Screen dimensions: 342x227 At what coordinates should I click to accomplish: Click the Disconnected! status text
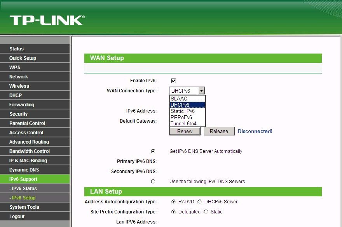[255, 132]
